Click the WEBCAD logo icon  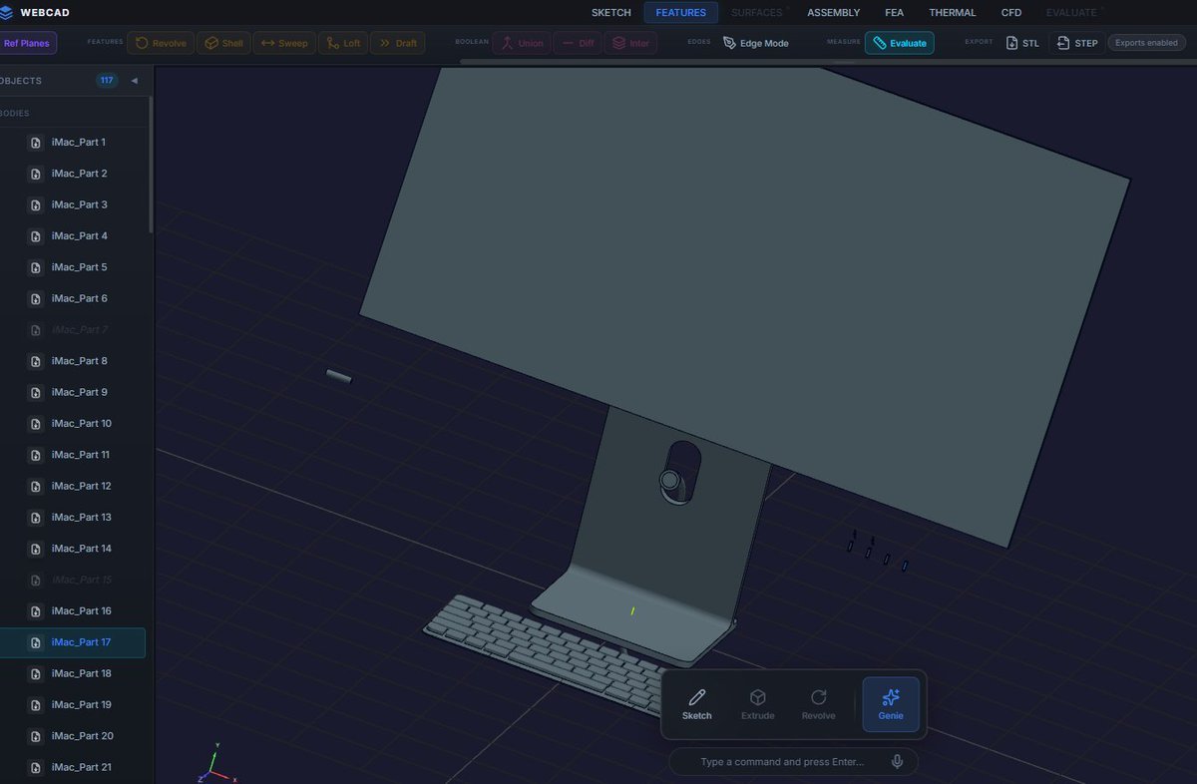(x=7, y=13)
